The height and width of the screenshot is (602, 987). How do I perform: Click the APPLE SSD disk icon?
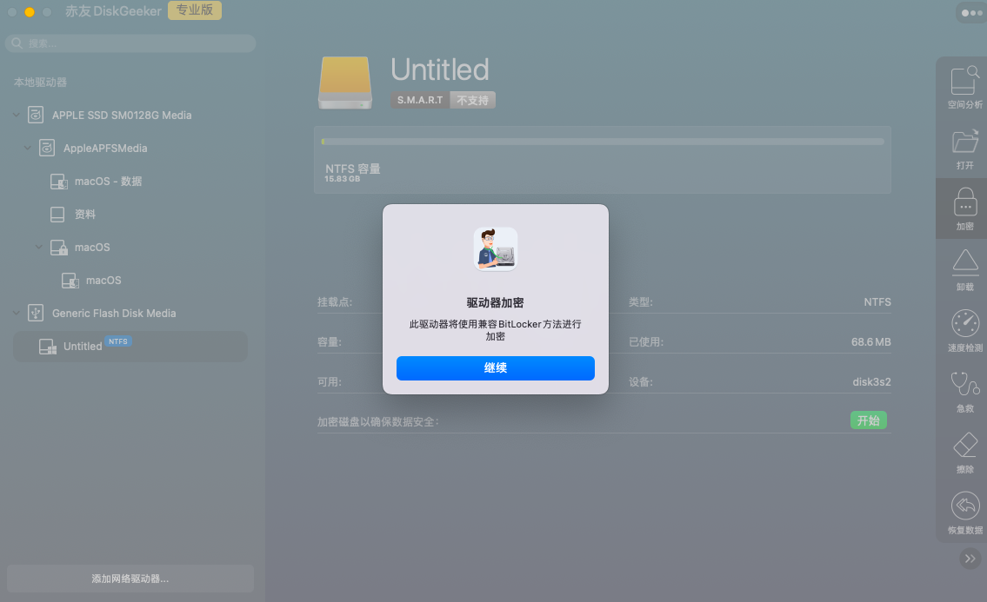[x=36, y=115]
